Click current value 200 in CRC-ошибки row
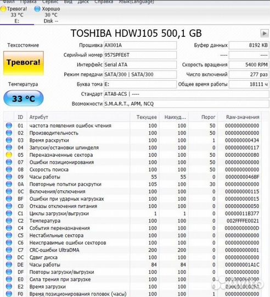The image size is (270, 297). 153,250
